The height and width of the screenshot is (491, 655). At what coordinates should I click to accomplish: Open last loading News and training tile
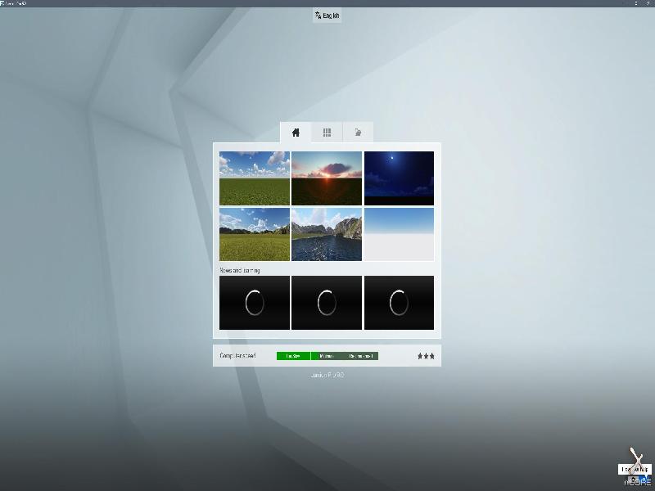[x=399, y=303]
